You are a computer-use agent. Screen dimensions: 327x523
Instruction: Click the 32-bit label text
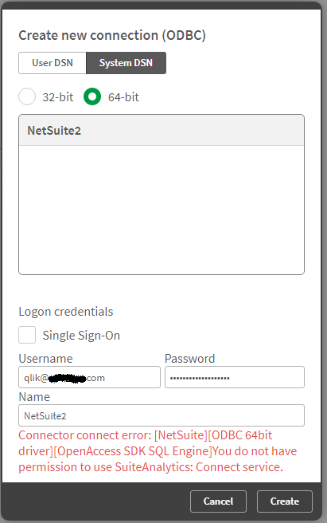coord(57,97)
